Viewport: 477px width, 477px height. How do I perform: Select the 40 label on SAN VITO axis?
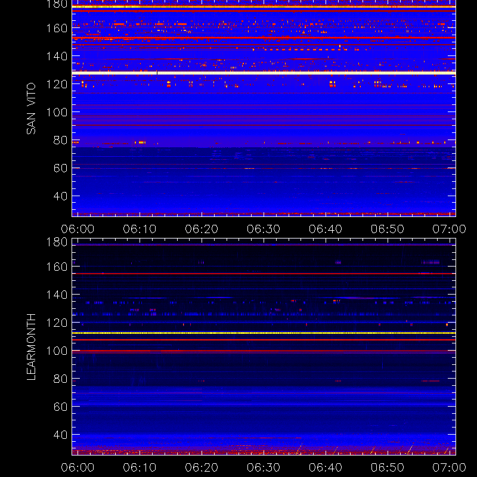(60, 196)
